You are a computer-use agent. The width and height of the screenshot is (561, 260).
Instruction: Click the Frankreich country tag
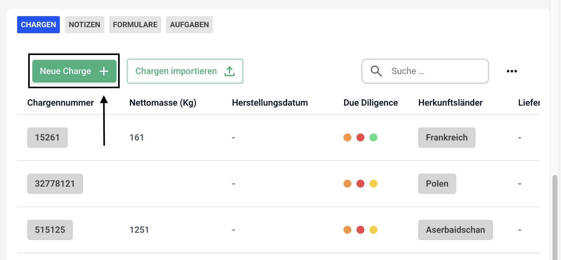click(x=447, y=138)
